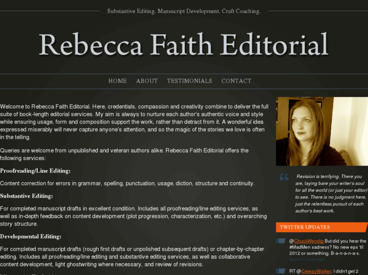Click the tweet icon beside the ChuckWendig tweet
This screenshot has height=275, width=368.
(x=281, y=241)
